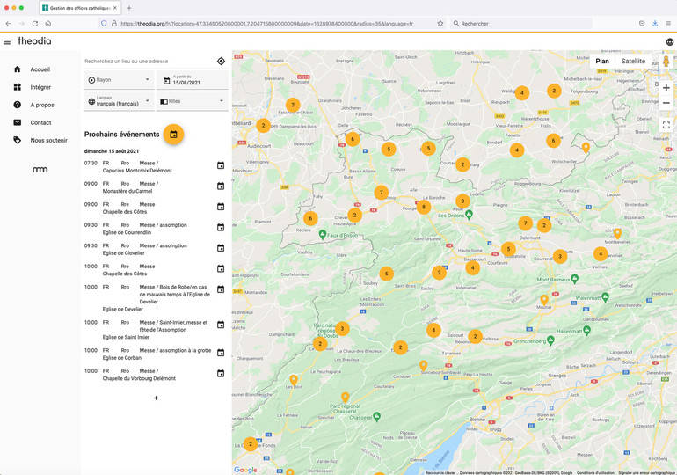
Task: Open Google logo link on map
Action: point(245,470)
